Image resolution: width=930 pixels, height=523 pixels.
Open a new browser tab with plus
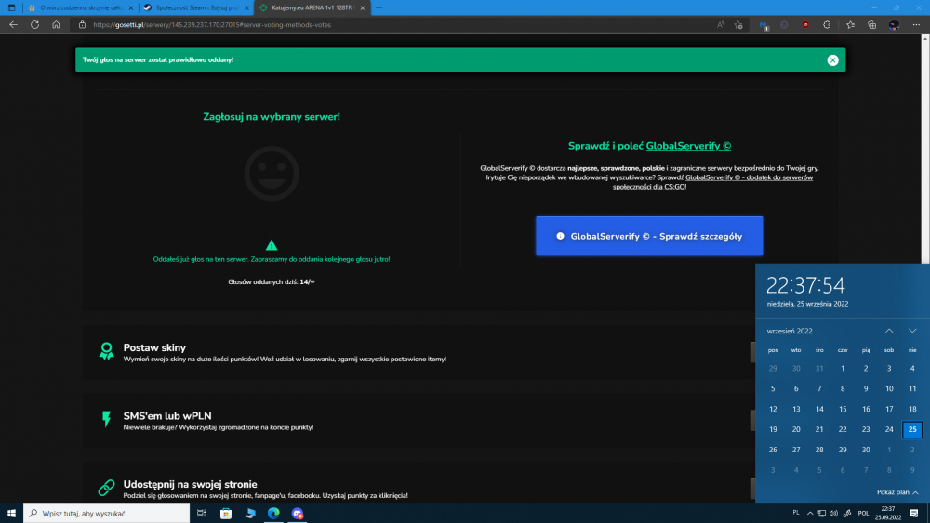click(379, 7)
